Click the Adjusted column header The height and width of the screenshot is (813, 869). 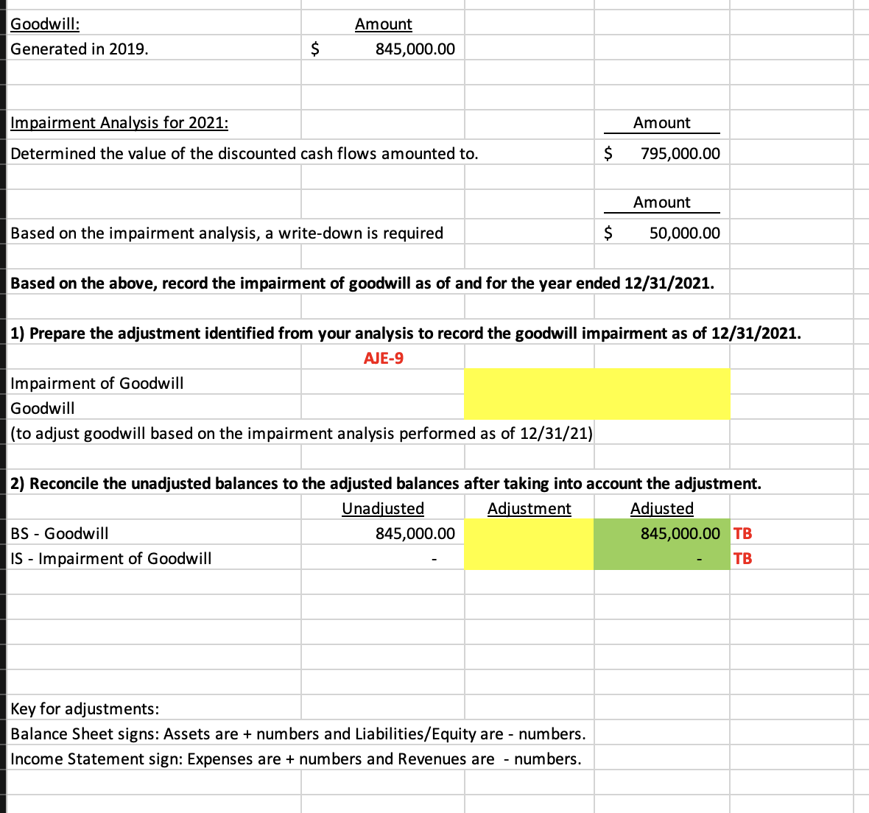tap(661, 508)
